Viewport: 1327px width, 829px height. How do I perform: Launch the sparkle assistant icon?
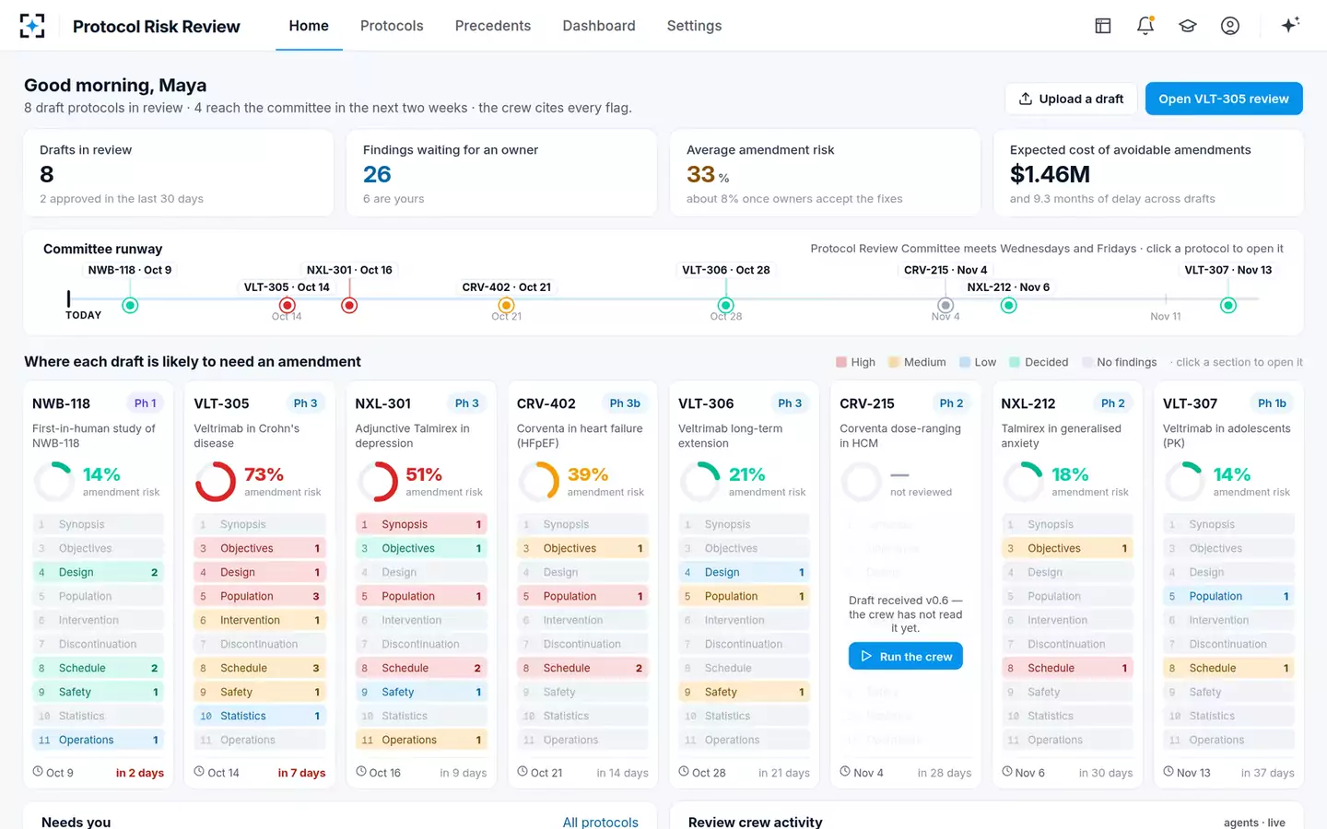tap(1290, 25)
